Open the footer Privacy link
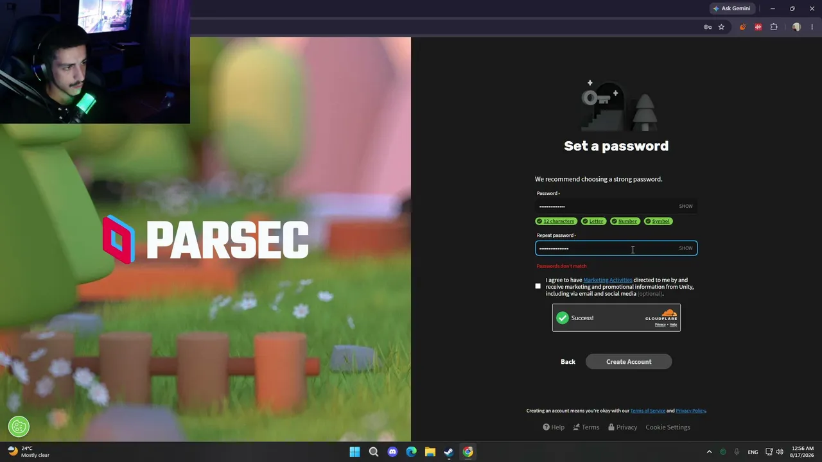 point(623,427)
